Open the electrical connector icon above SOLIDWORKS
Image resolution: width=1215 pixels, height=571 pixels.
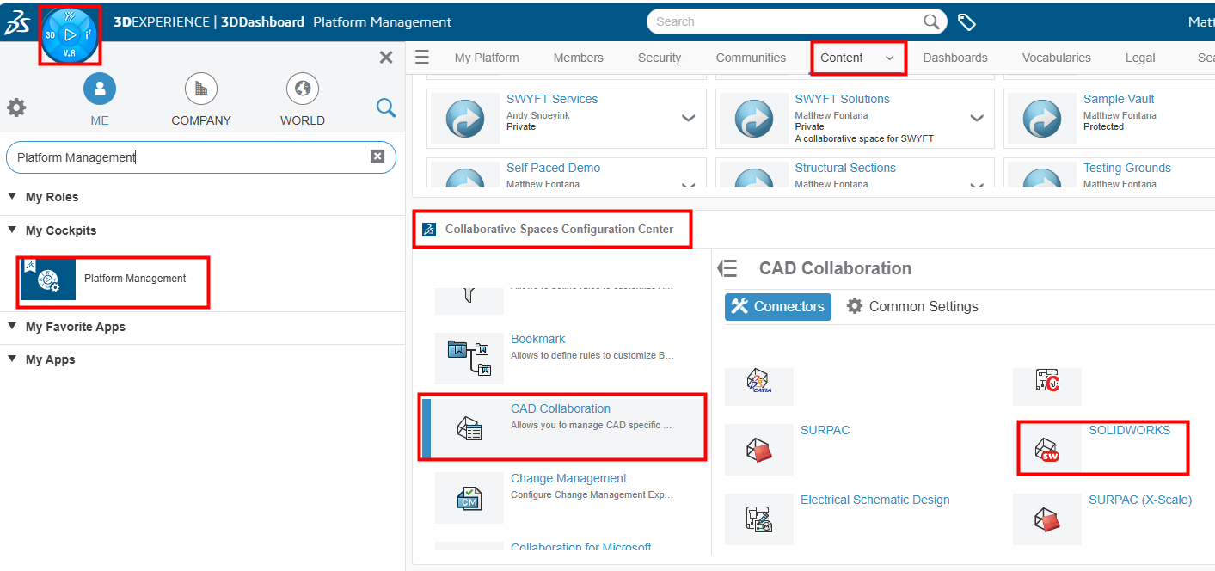click(1047, 386)
